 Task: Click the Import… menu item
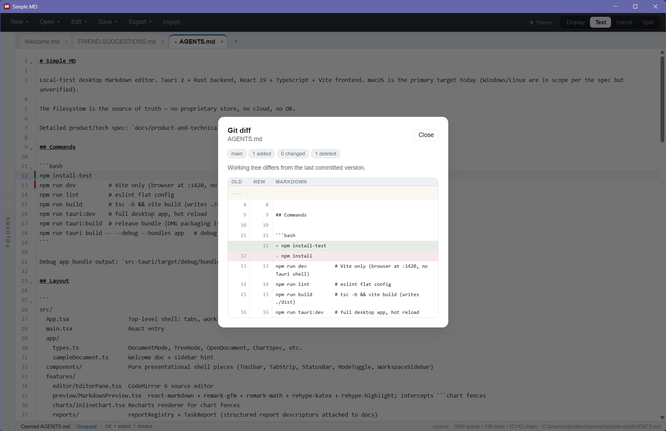[x=174, y=22]
